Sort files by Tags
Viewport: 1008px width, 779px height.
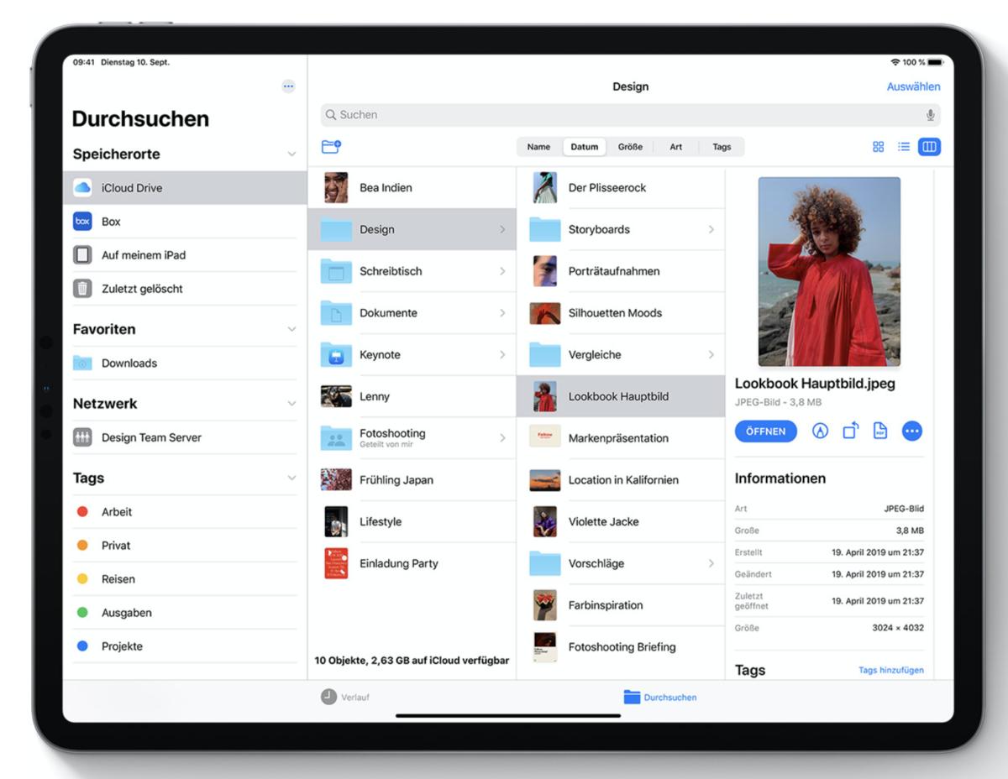tap(722, 147)
